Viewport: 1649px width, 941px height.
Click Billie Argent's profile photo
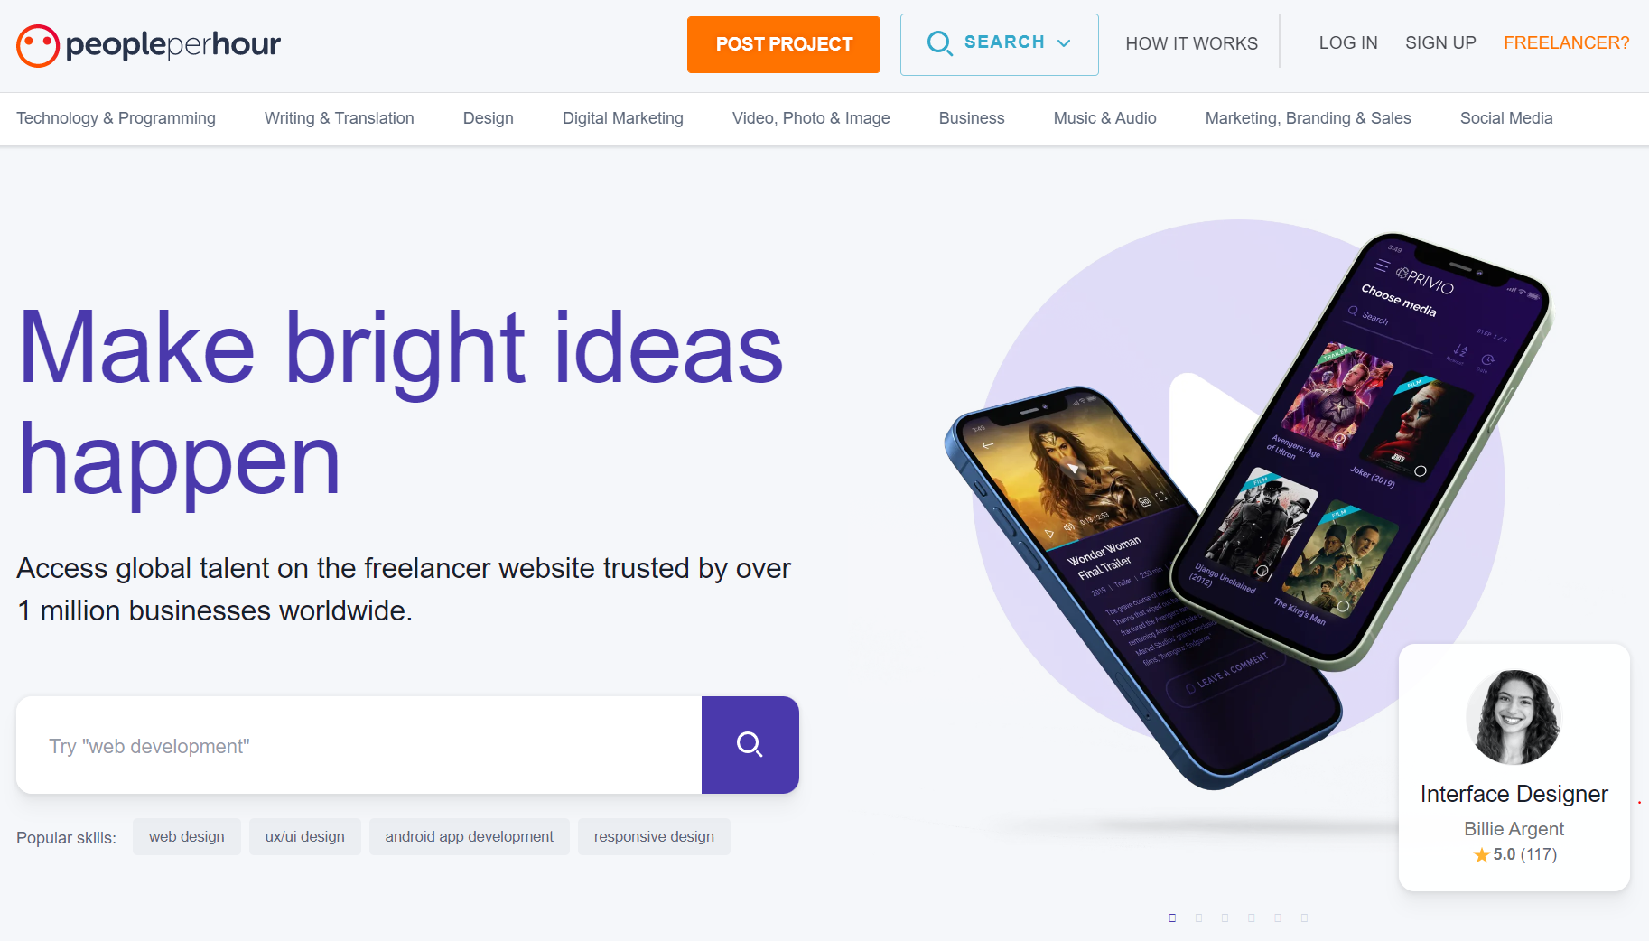(1514, 717)
